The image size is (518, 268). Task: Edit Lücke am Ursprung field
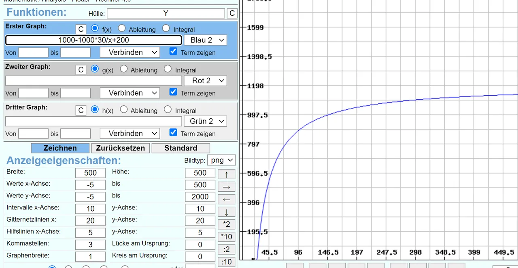[200, 245]
